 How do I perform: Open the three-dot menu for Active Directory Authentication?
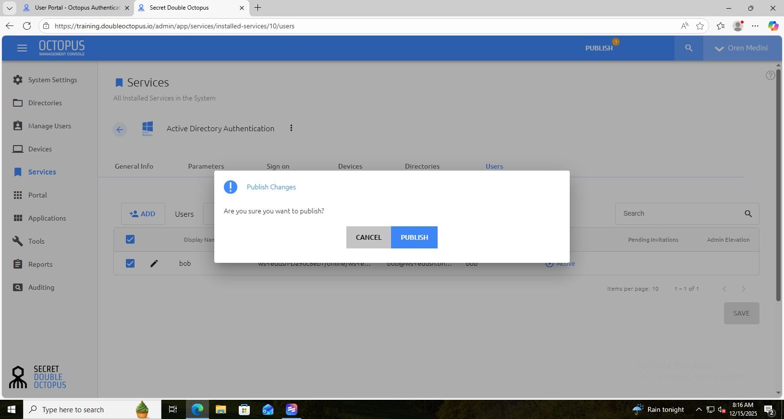click(x=291, y=128)
